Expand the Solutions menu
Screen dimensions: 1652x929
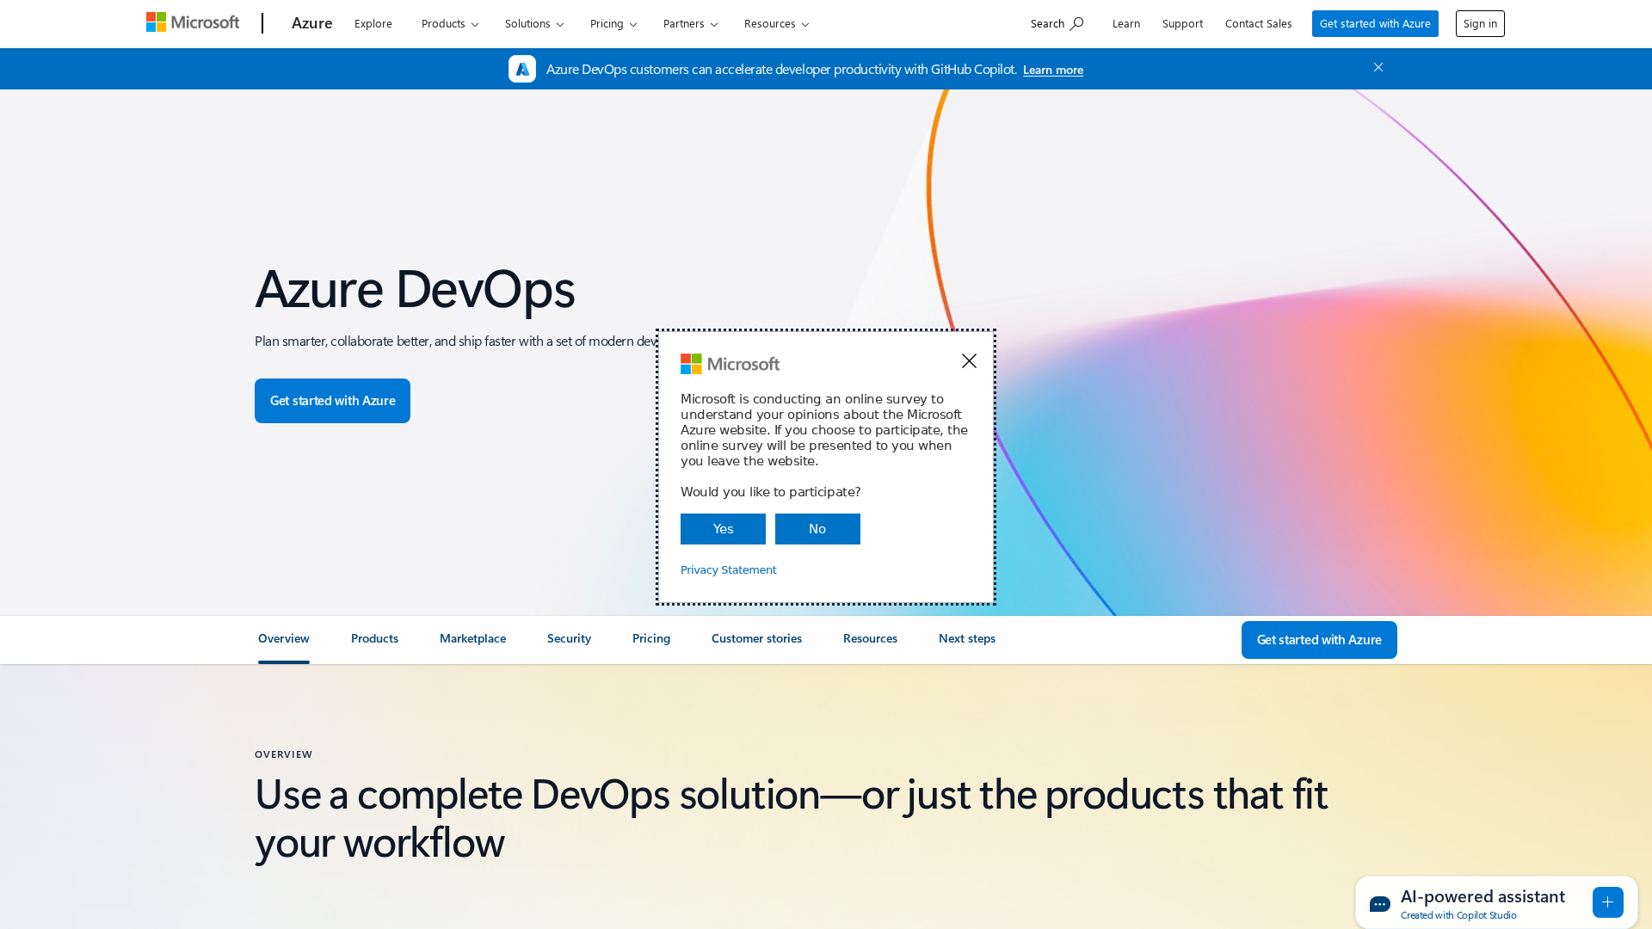[x=534, y=23]
